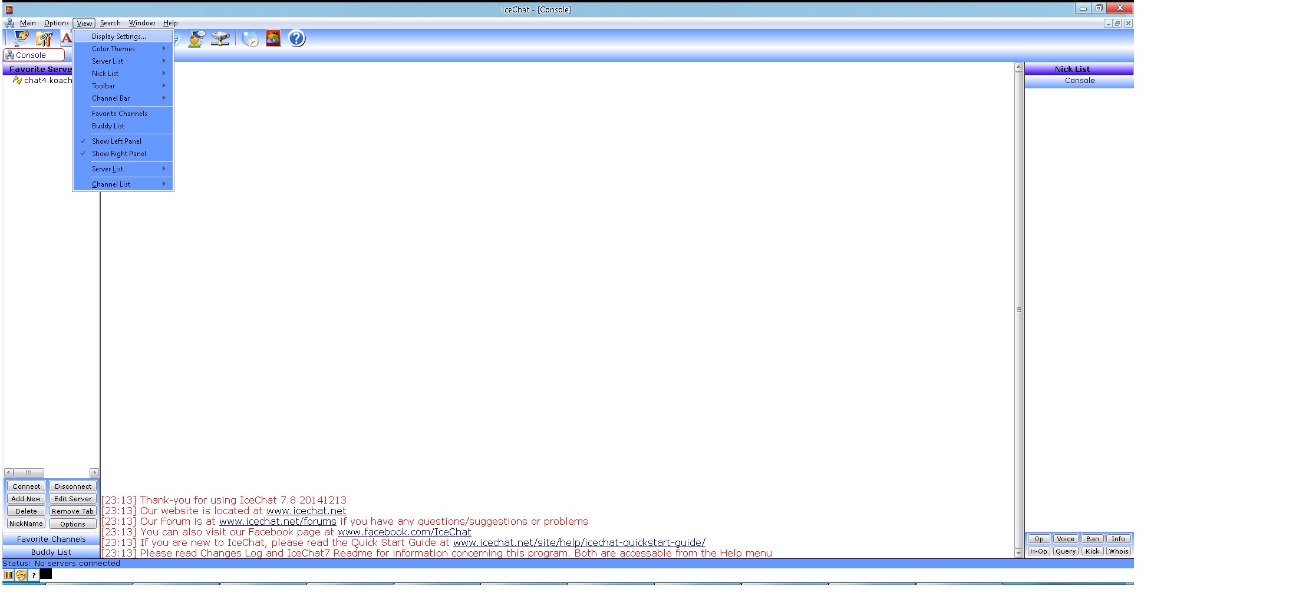Click the Kick button
Image resolution: width=1309 pixels, height=596 pixels.
coord(1093,551)
